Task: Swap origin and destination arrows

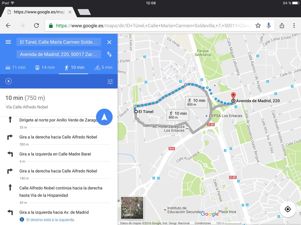Action: point(109,54)
